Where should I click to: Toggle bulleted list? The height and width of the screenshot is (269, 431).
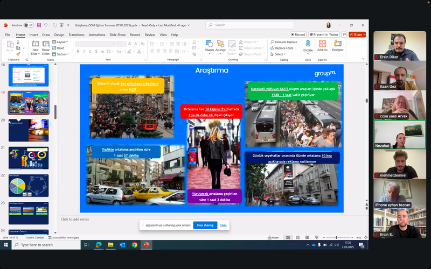click(x=152, y=44)
